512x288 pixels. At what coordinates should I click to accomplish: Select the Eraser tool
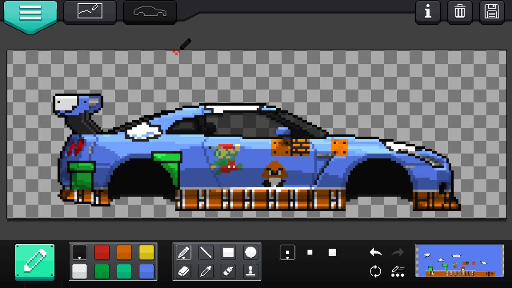click(183, 271)
